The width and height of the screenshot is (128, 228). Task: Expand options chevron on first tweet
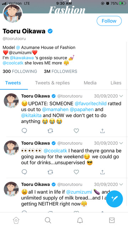[121, 96]
